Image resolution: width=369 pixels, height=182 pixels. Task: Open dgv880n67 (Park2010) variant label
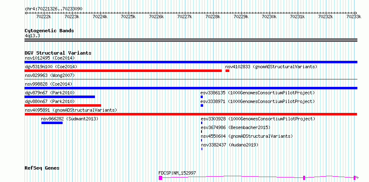coord(50,101)
